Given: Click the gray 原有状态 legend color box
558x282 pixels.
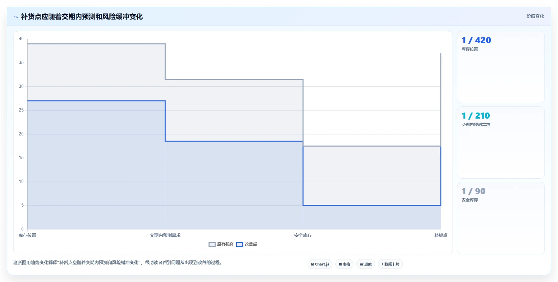Looking at the screenshot, I should (x=212, y=245).
